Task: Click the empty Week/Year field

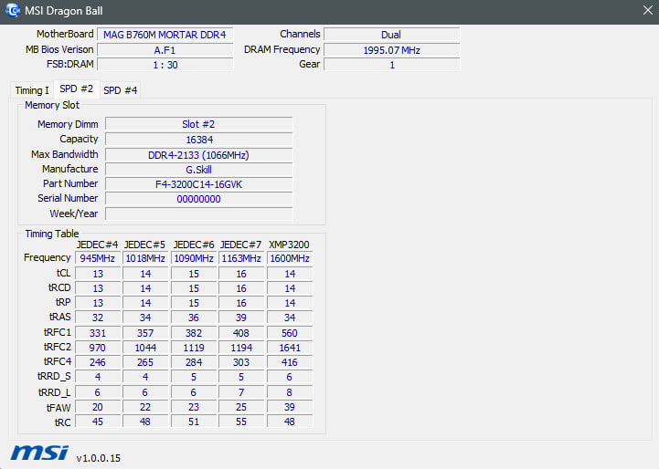Action: point(198,214)
